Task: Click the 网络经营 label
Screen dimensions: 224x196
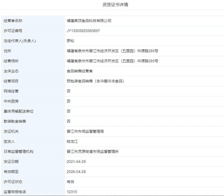Action: [x=11, y=91]
